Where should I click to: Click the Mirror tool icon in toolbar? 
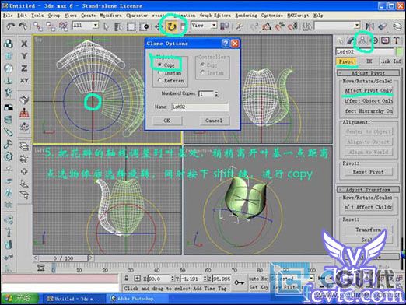pos(369,26)
